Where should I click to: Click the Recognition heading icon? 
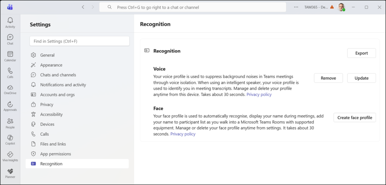pos(147,51)
